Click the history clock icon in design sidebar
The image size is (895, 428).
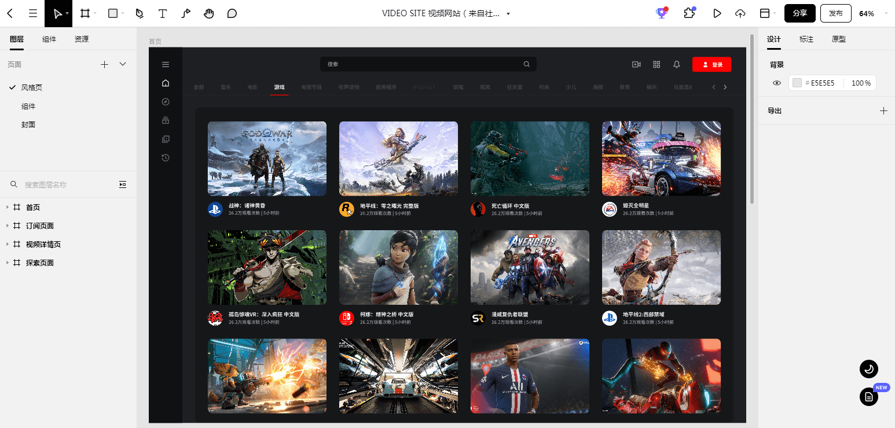coord(166,157)
